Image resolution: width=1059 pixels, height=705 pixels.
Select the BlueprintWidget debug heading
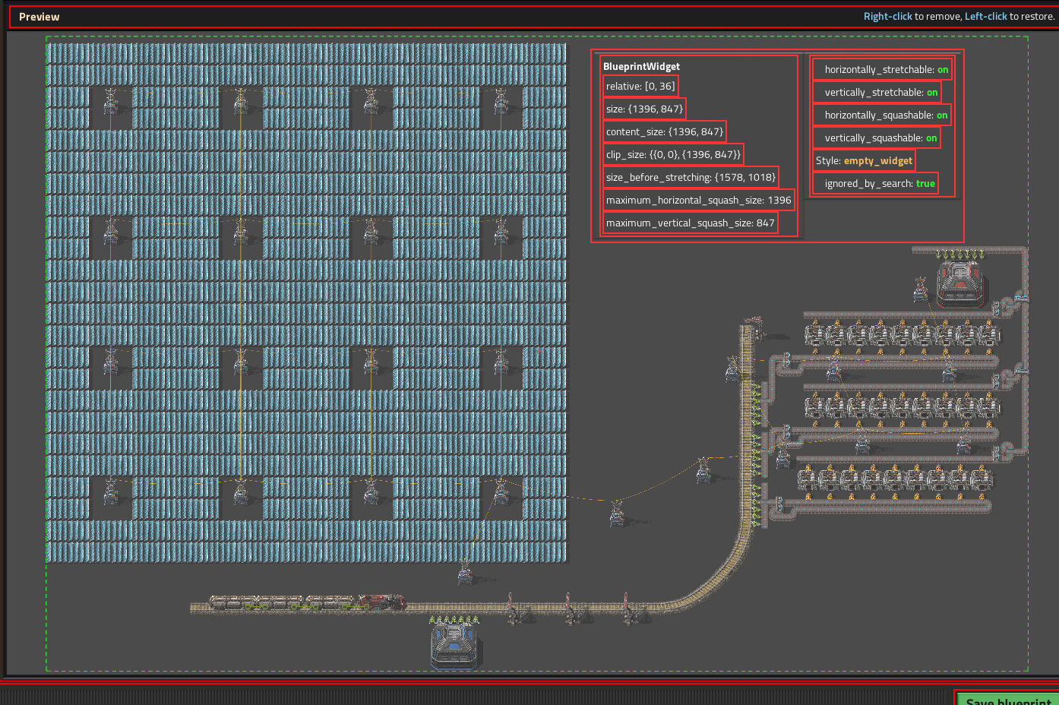641,66
